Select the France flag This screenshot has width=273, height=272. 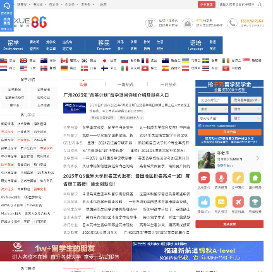145,61
